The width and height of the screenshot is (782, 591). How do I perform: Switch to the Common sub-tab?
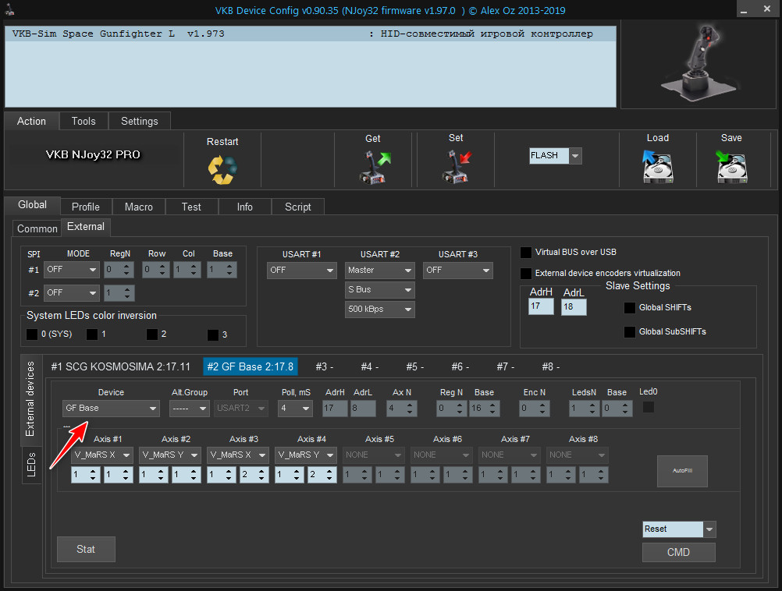click(x=37, y=228)
